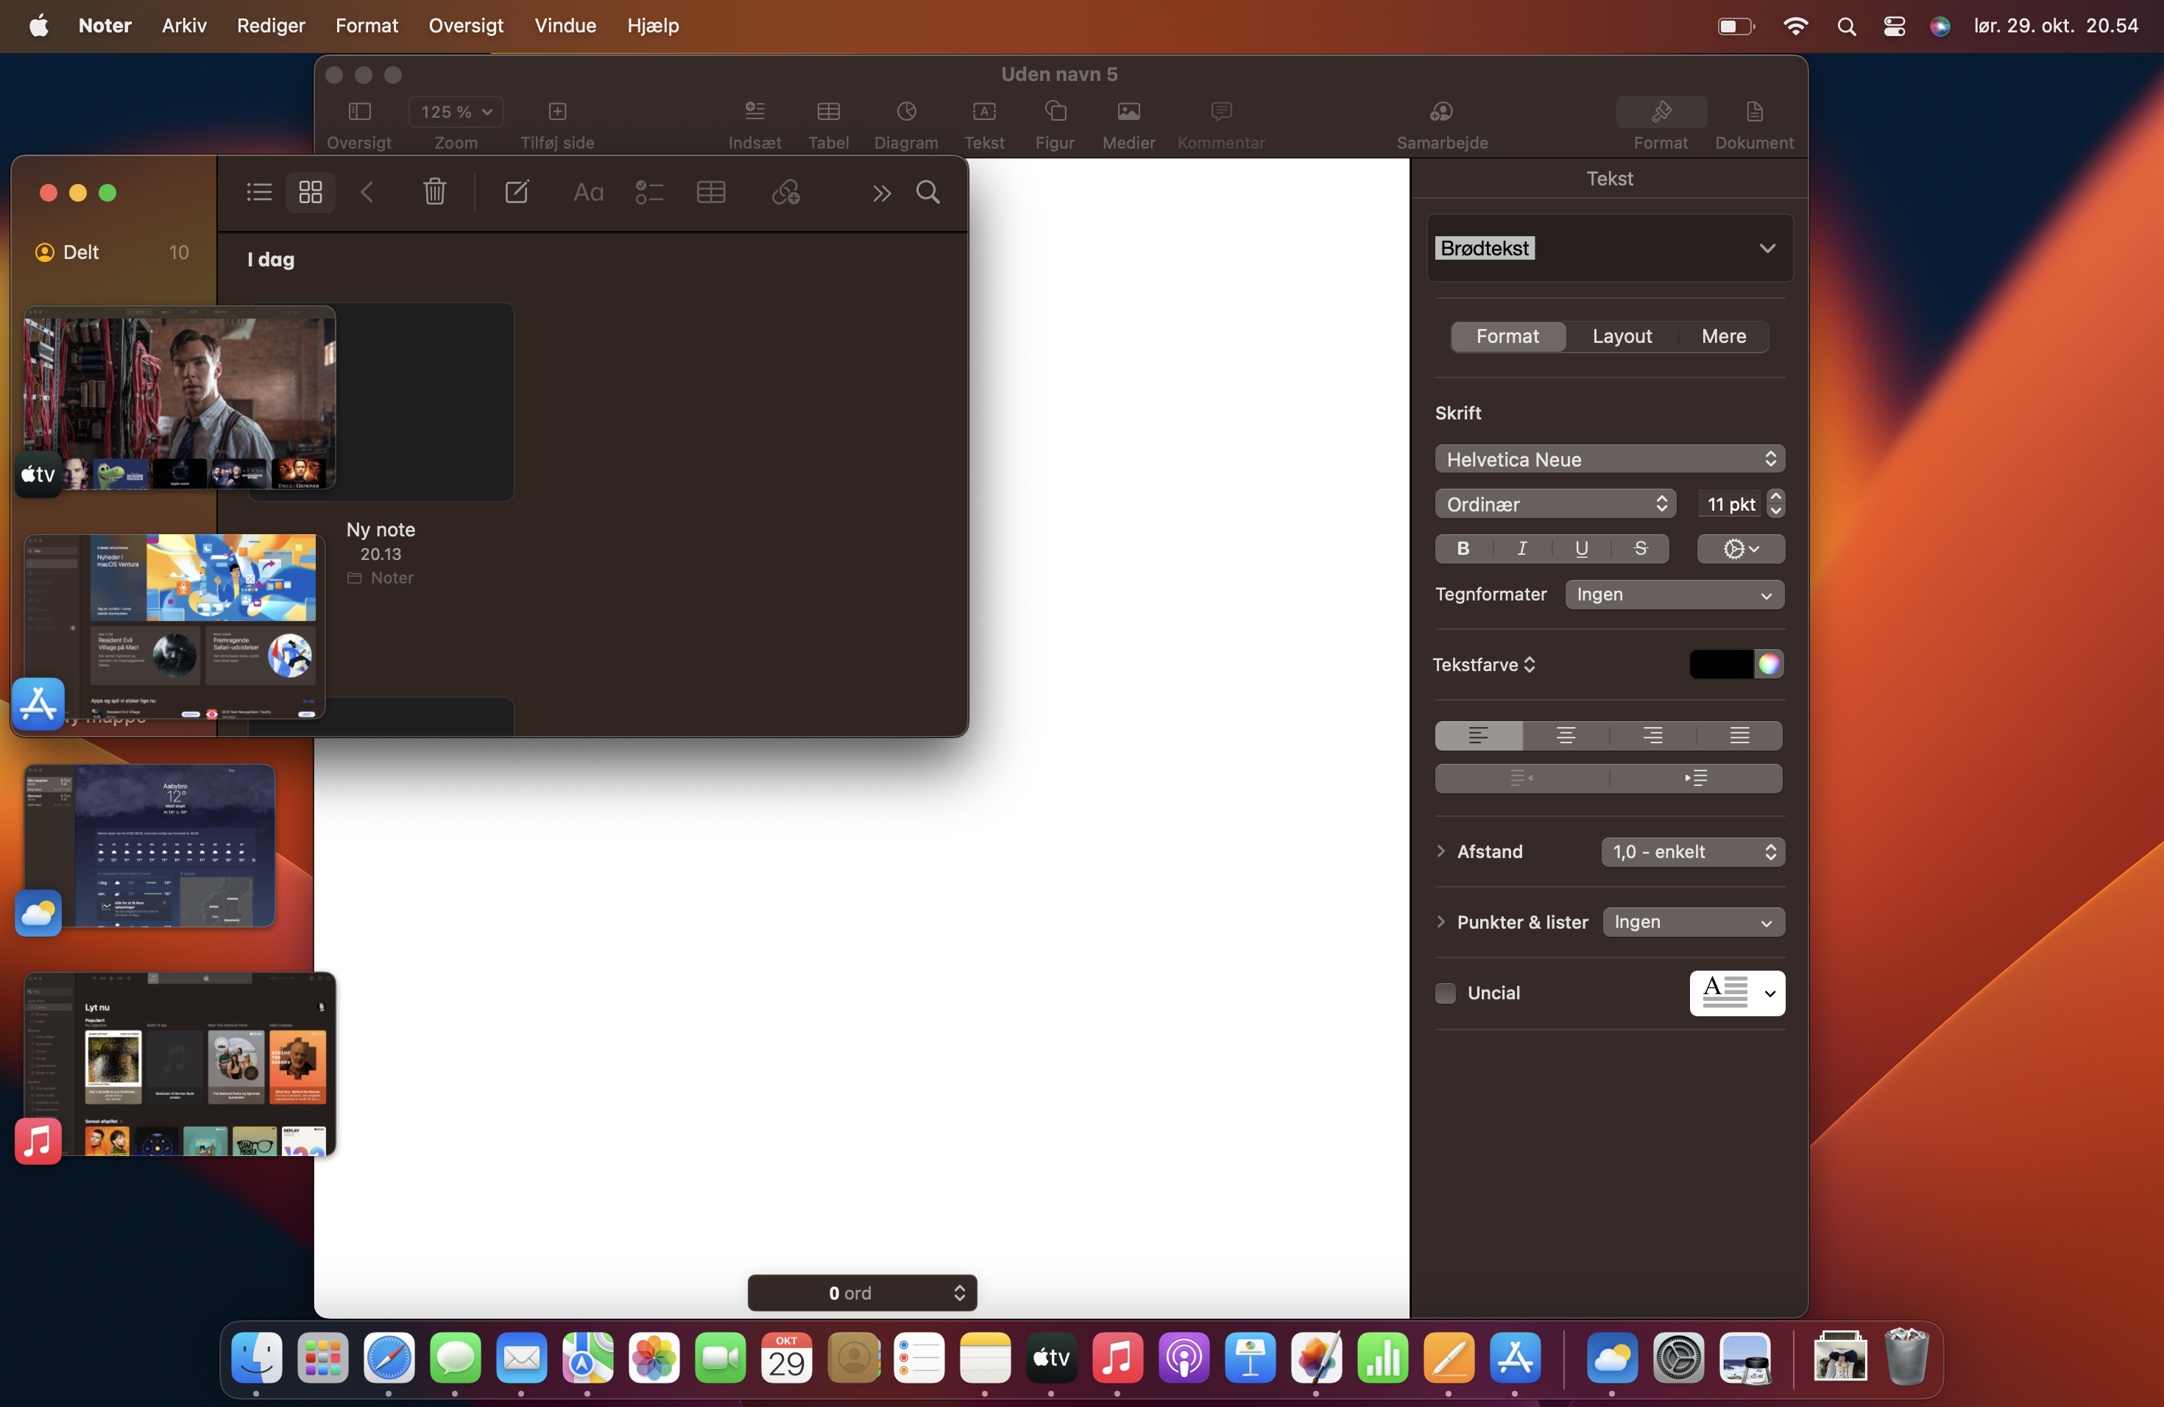
Task: Open the Pages Diagram toolbar icon
Action: [905, 112]
